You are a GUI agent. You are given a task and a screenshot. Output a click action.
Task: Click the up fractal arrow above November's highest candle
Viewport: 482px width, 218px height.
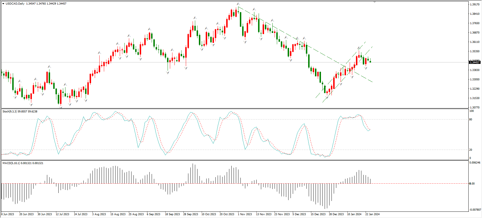pyautogui.click(x=238, y=4)
